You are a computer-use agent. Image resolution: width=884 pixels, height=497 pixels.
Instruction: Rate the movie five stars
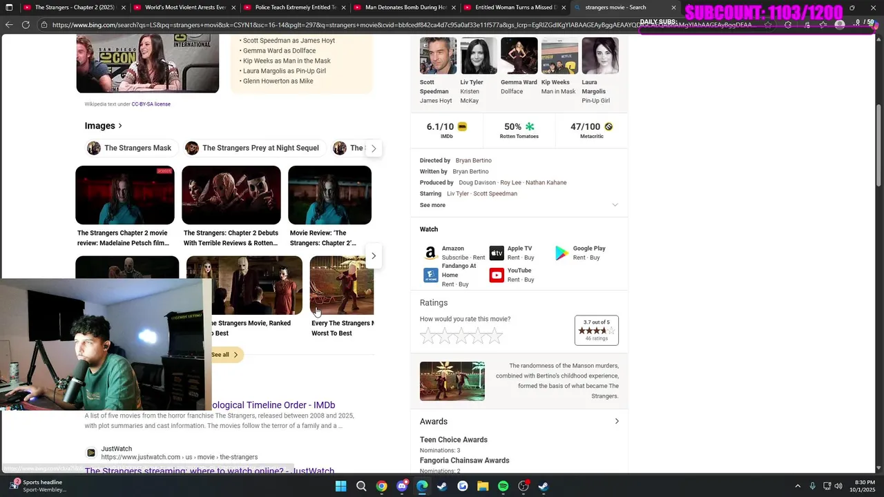(x=494, y=336)
